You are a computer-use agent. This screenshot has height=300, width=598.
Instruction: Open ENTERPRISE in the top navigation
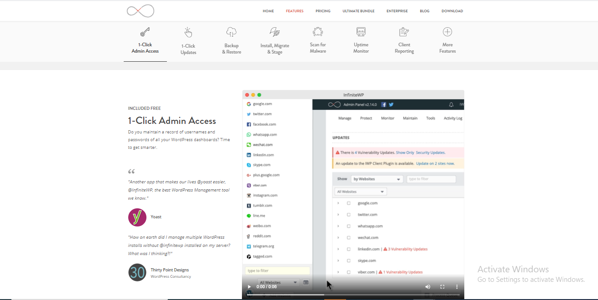click(x=397, y=11)
